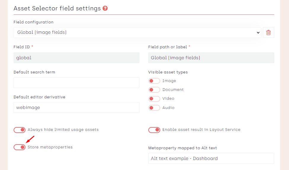This screenshot has height=170, width=289.
Task: Click the Metaproperty mapped to Alt text field
Action: 211,158
